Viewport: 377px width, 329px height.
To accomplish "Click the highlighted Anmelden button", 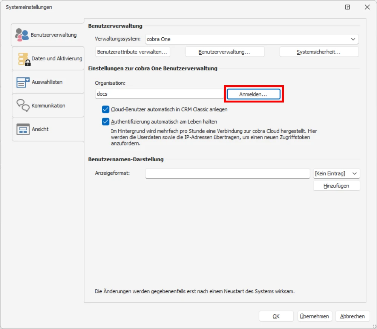I will [x=253, y=93].
